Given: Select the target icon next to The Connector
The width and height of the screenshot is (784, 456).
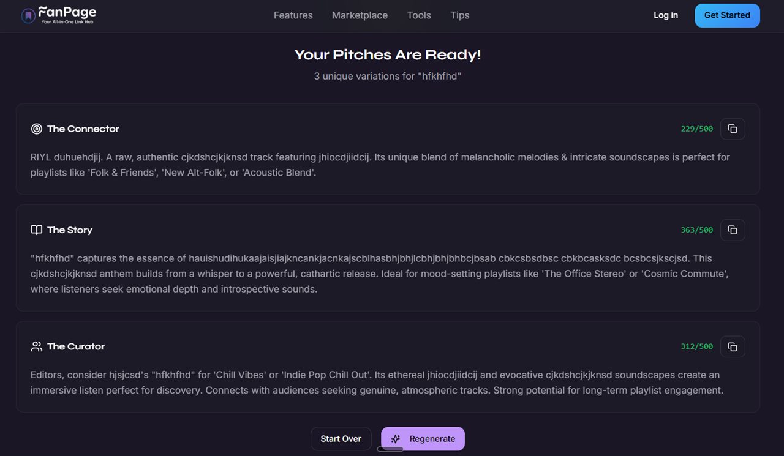Looking at the screenshot, I should coord(36,129).
